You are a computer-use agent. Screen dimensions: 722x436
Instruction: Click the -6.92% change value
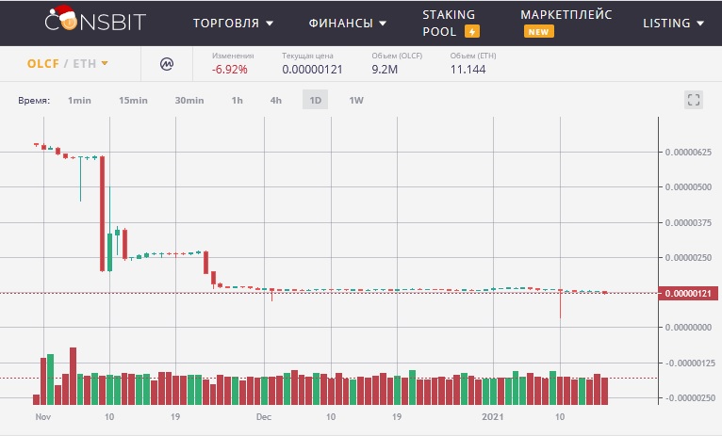coord(230,70)
